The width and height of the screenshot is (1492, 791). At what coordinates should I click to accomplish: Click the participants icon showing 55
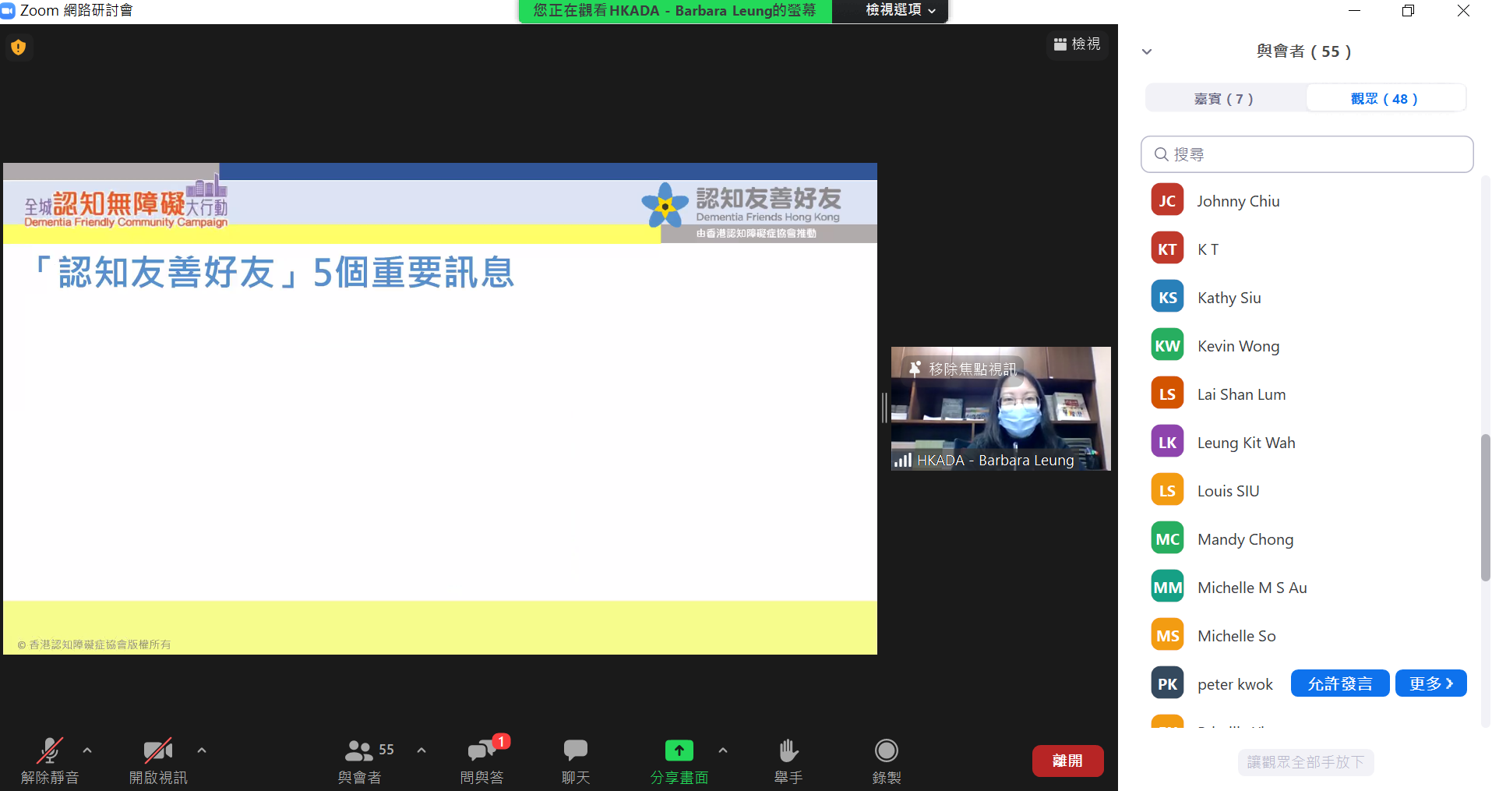[x=359, y=751]
